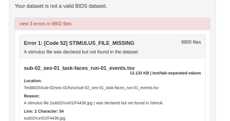
Task: Click the sub-02_ses-01_task-faces_run-01_events.tsv file heading
Action: (x=79, y=68)
